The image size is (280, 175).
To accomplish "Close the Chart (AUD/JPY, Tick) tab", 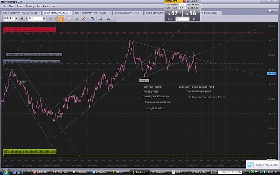I will pos(142,13).
